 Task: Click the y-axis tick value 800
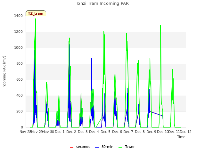pos(20,64)
